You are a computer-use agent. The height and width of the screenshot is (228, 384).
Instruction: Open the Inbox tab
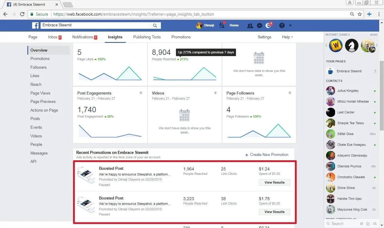(55, 37)
